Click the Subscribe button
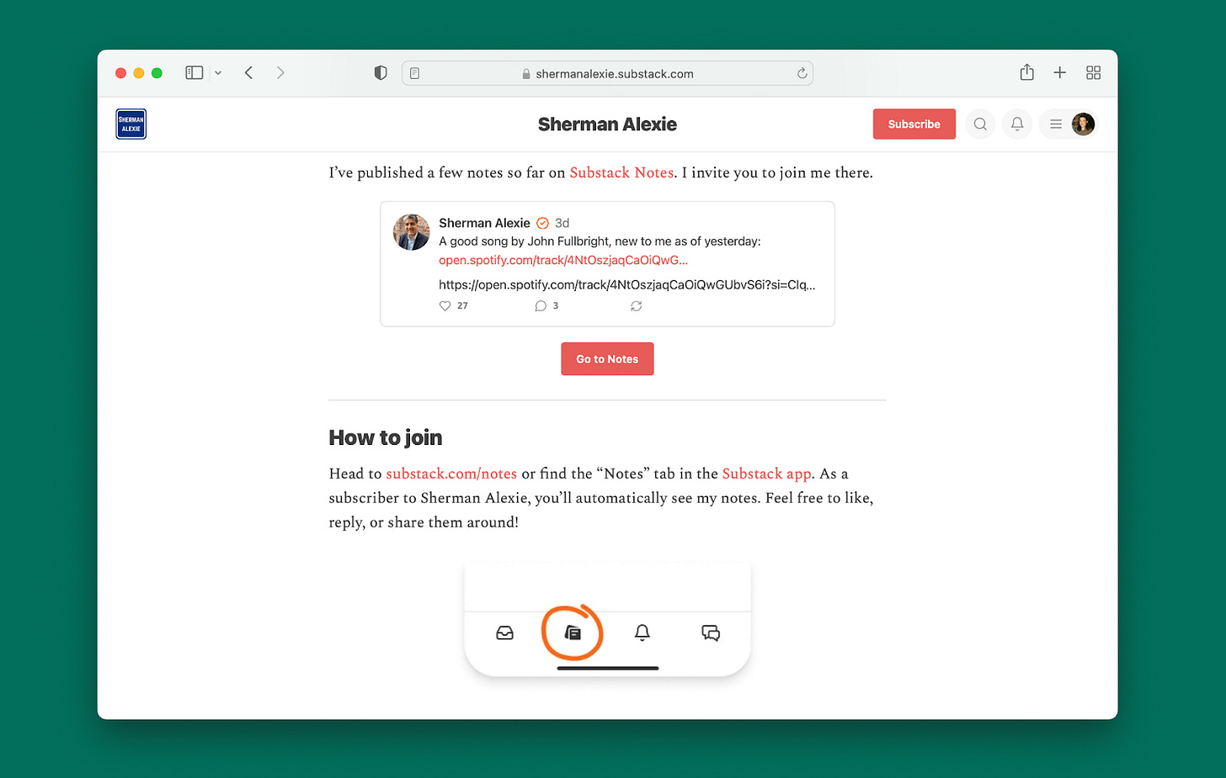1226x778 pixels. click(x=914, y=124)
